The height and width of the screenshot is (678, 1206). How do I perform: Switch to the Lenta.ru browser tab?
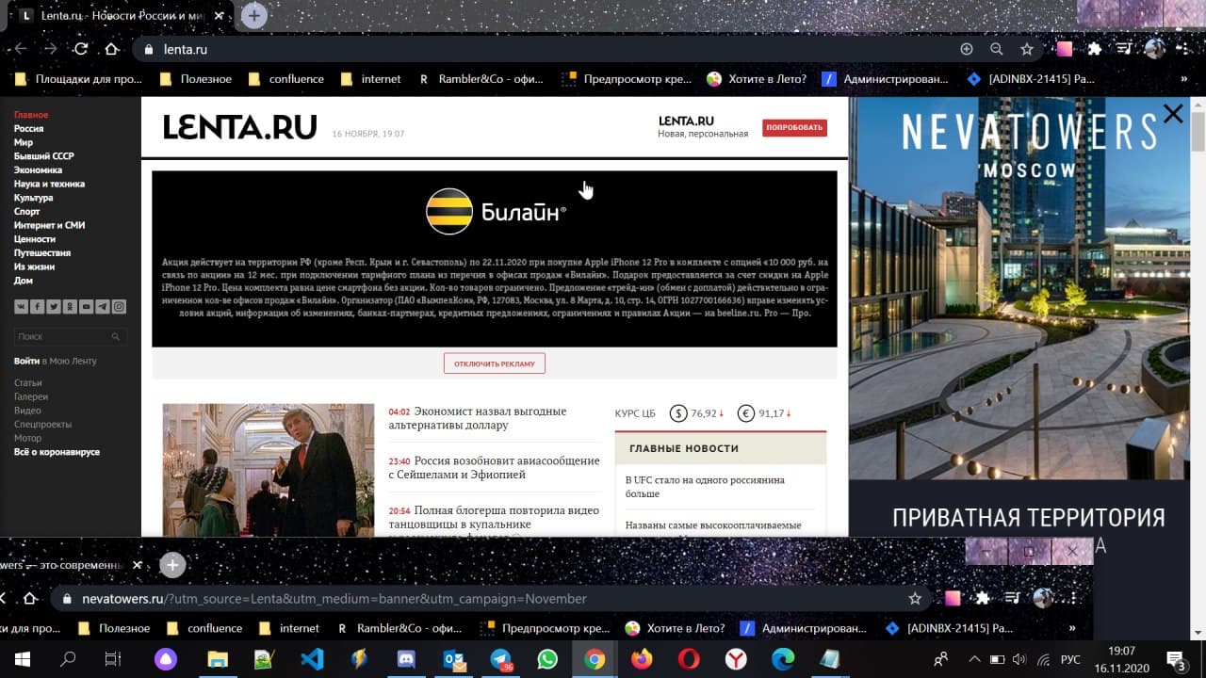coord(122,16)
